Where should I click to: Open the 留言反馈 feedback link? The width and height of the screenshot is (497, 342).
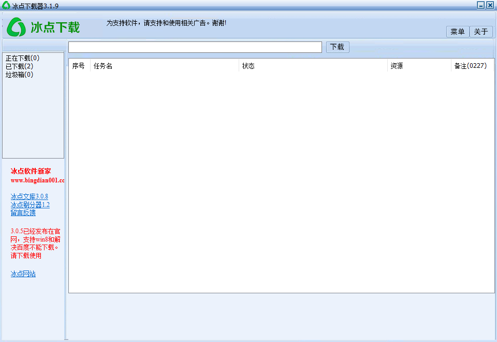[23, 213]
